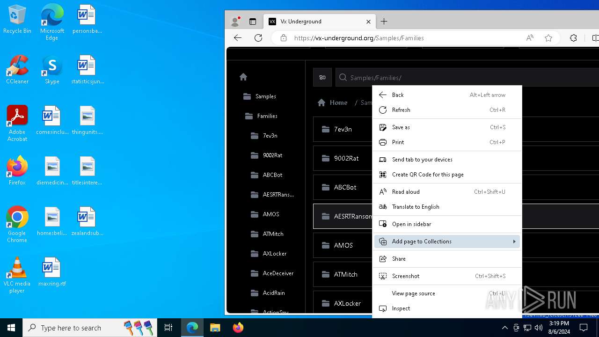Choose Screenshot from context menu
599x337 pixels.
[x=447, y=276]
